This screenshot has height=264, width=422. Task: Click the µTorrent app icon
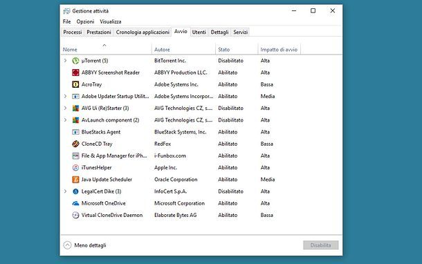[x=75, y=61]
